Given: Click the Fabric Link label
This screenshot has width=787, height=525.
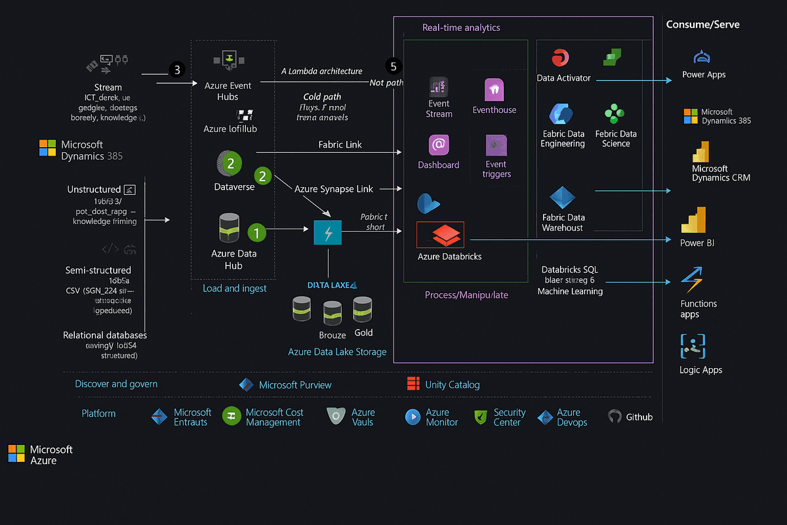Looking at the screenshot, I should pos(340,144).
